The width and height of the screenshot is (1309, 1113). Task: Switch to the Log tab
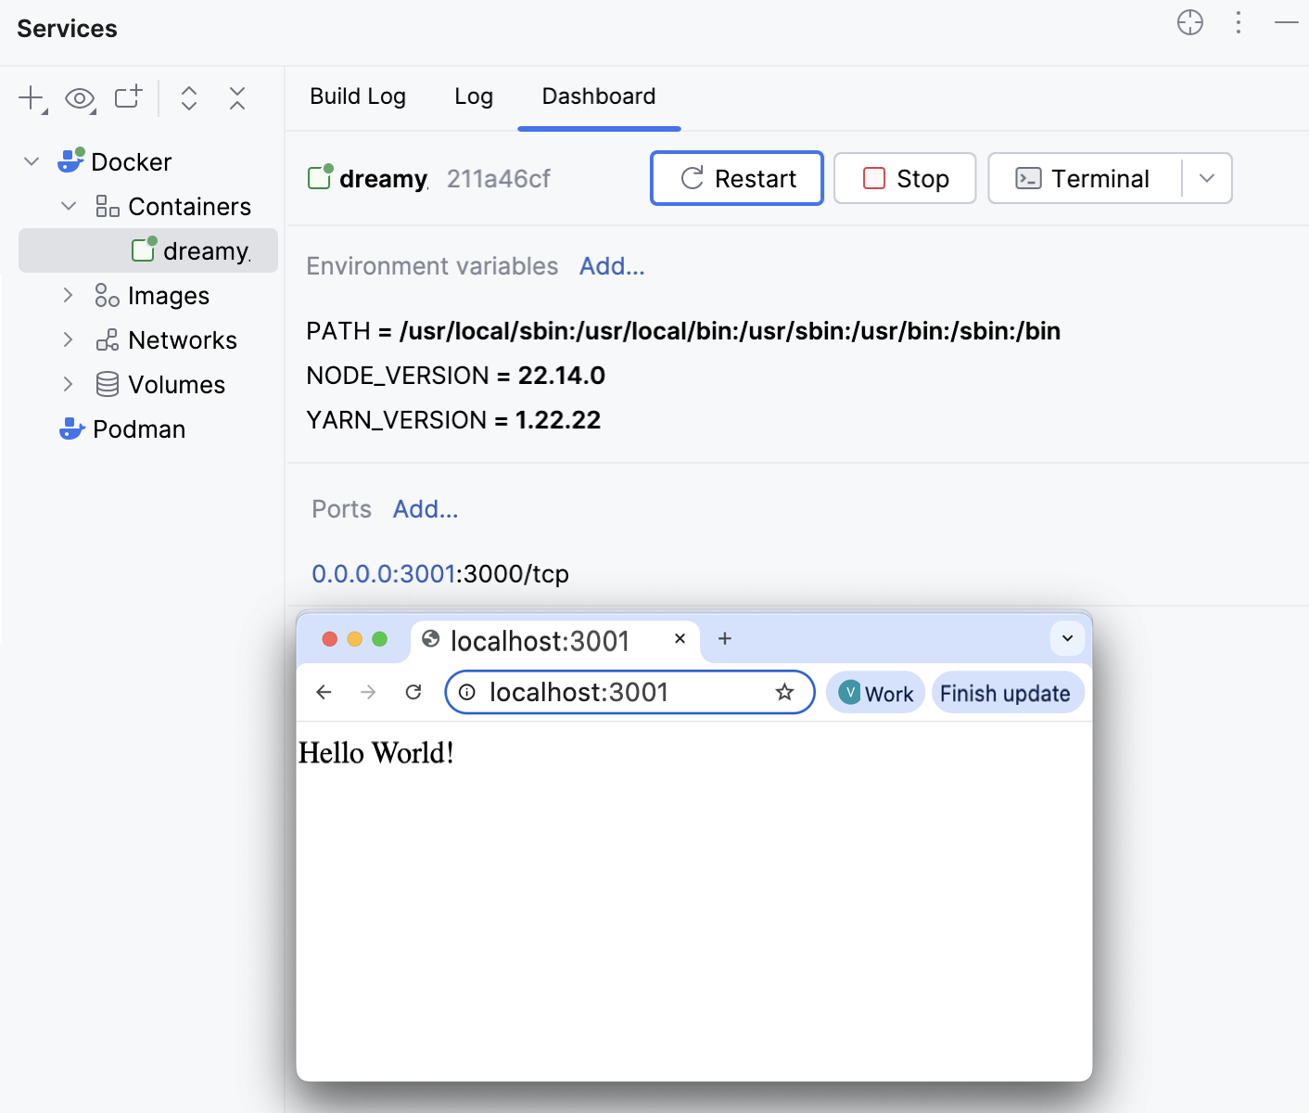(x=474, y=96)
